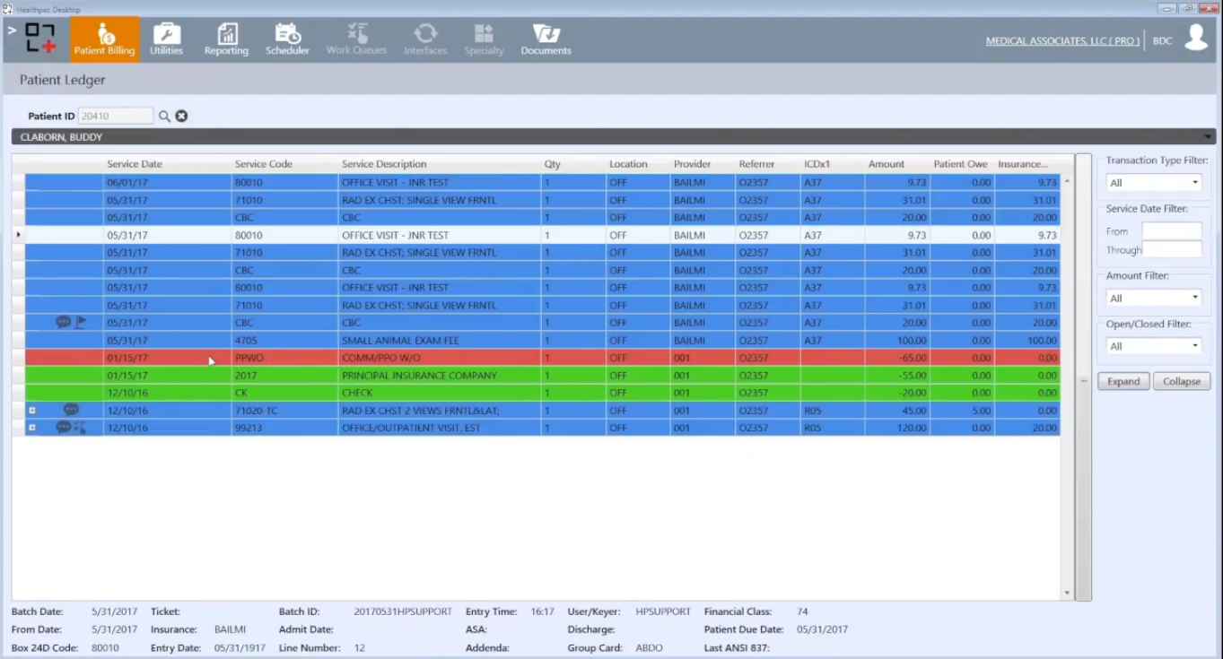The height and width of the screenshot is (659, 1223).
Task: Expand the 71020-TC row with its plus box
Action: tap(32, 411)
